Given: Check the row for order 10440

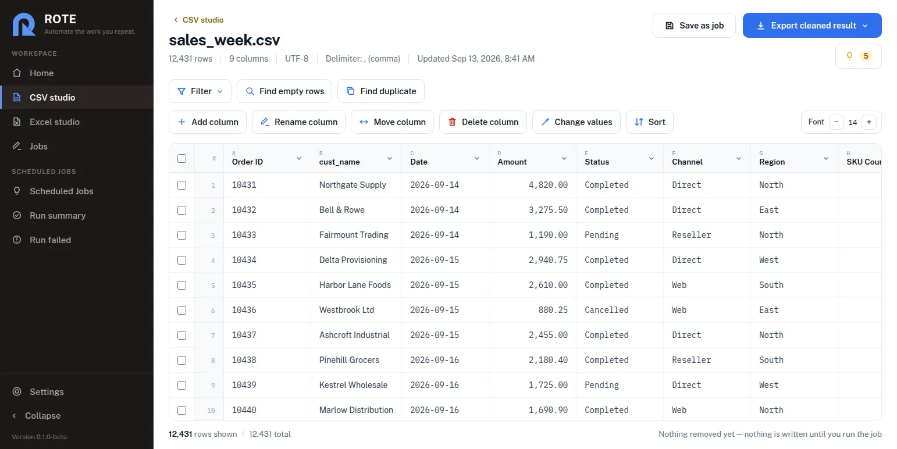Looking at the screenshot, I should pos(181,410).
